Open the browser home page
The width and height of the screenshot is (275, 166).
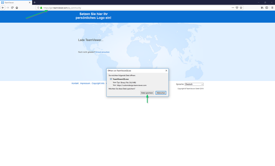pyautogui.click(x=17, y=8)
